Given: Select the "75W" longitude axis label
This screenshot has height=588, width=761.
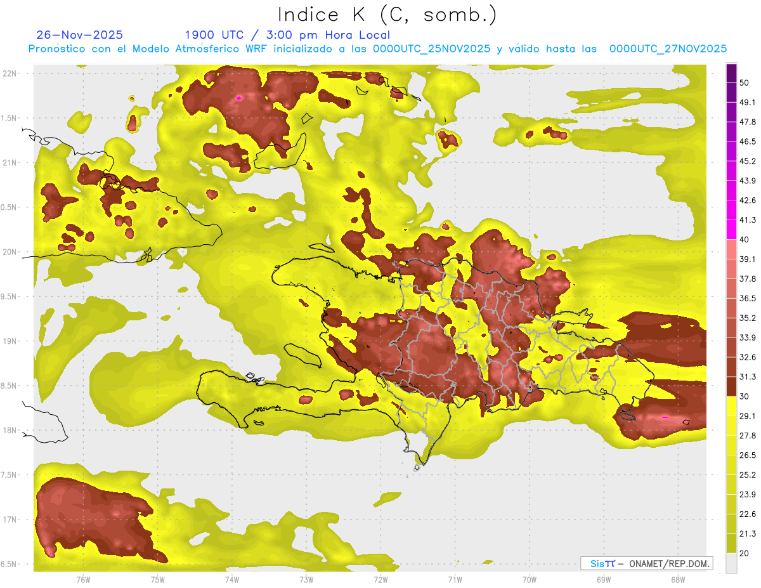Looking at the screenshot, I should (157, 579).
